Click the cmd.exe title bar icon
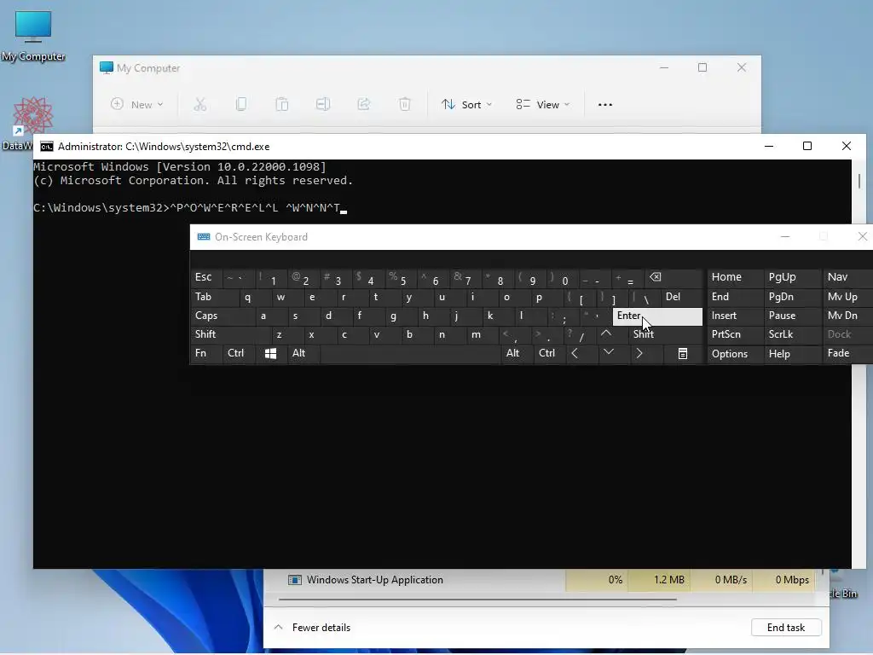Screen dimensions: 873x655 [47, 147]
